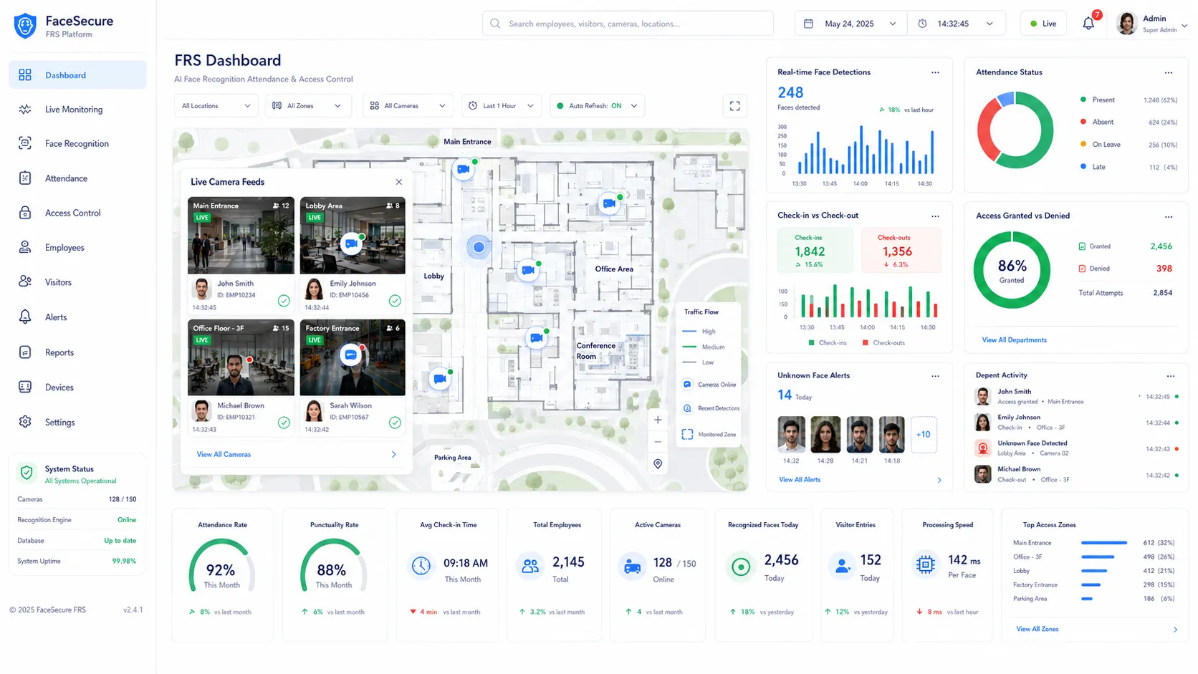
Task: Click the fullscreen map icon
Action: pos(734,106)
